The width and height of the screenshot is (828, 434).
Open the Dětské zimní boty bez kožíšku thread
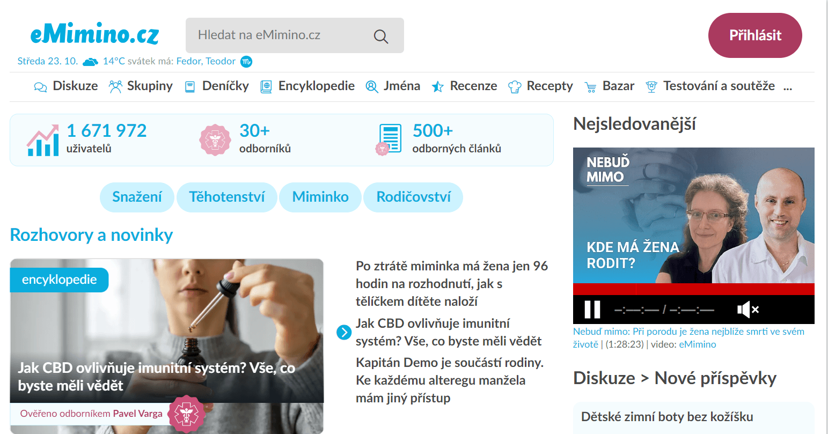pos(667,417)
